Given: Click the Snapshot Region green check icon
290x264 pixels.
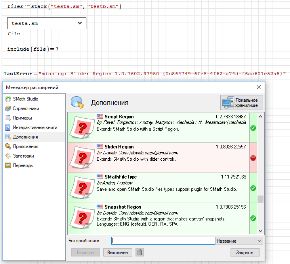Looking at the screenshot, I should pyautogui.click(x=253, y=218).
